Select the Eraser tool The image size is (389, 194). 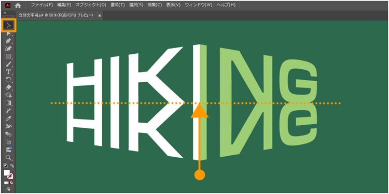(x=9, y=87)
